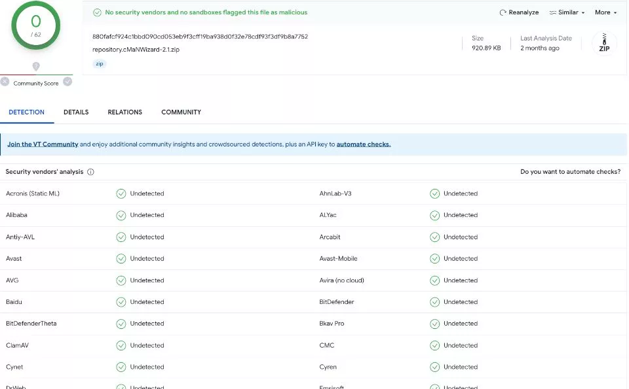Click the zip tag chip

[x=100, y=63]
